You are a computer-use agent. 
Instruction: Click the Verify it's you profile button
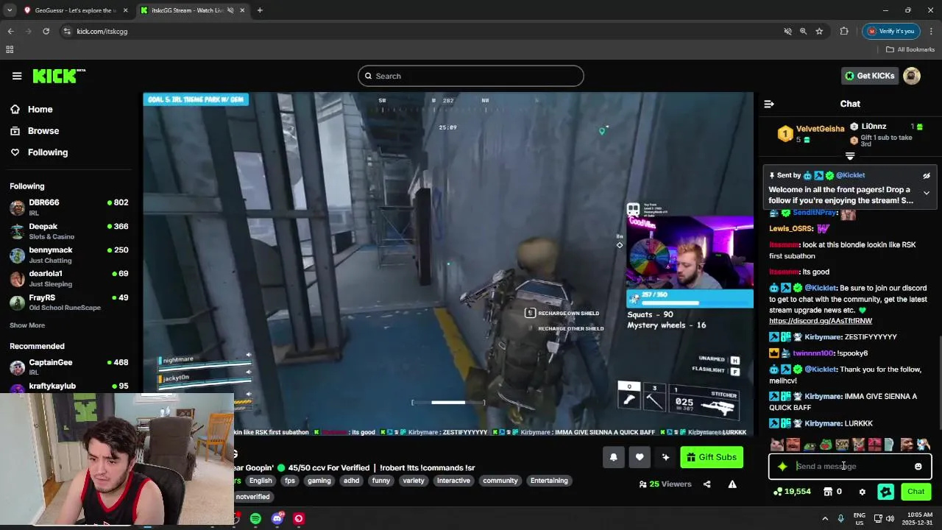tap(890, 31)
